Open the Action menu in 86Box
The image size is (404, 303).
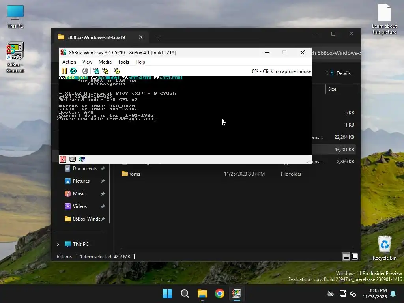(69, 62)
